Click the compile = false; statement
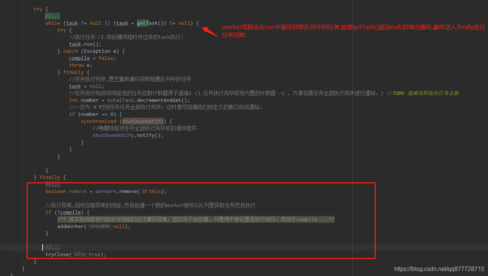Viewport: 488px width, 276px height. (93, 58)
